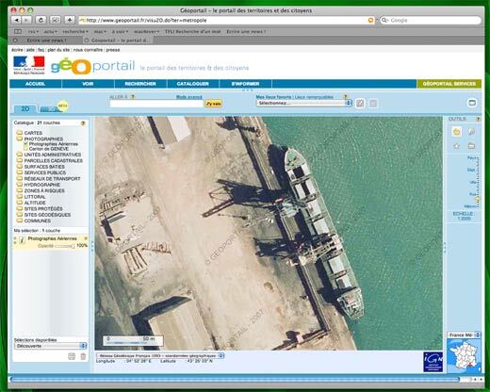
Task: Click the Safari web clip scissors button
Action: 56,20
